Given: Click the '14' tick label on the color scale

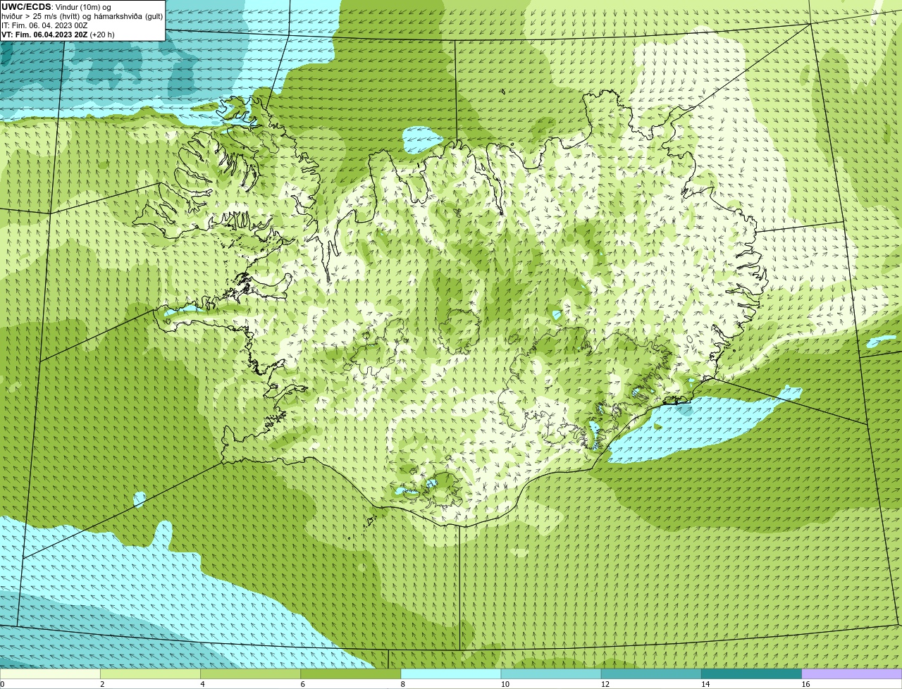Looking at the screenshot, I should pyautogui.click(x=705, y=684).
